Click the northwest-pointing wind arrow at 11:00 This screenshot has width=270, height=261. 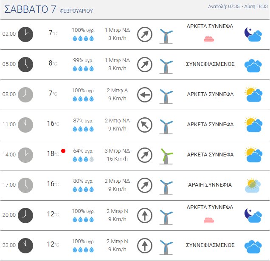tap(145, 125)
